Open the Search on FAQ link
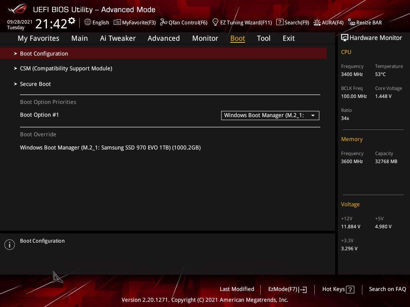This screenshot has height=307, width=410. click(387, 289)
